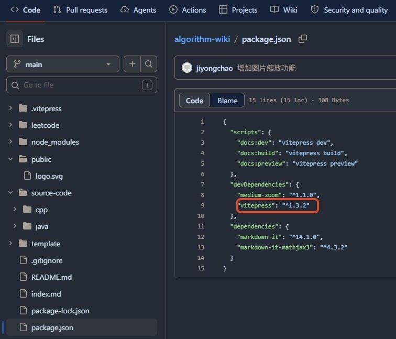Select line number 1
Viewport: 396px width, 339px height.
click(202, 122)
